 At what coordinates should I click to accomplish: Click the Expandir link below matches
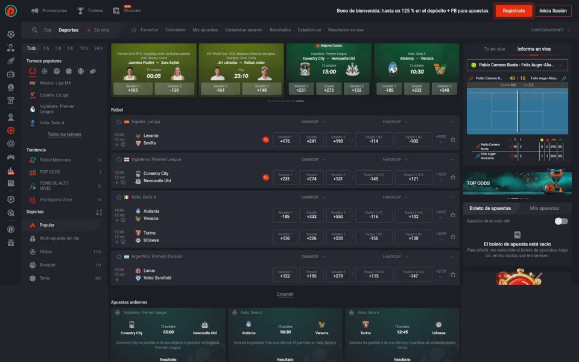(x=285, y=294)
